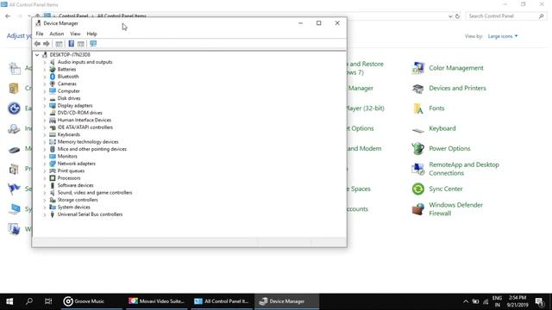Click the Properties toolbar icon with blue question mark
The height and width of the screenshot is (310, 552).
point(71,44)
